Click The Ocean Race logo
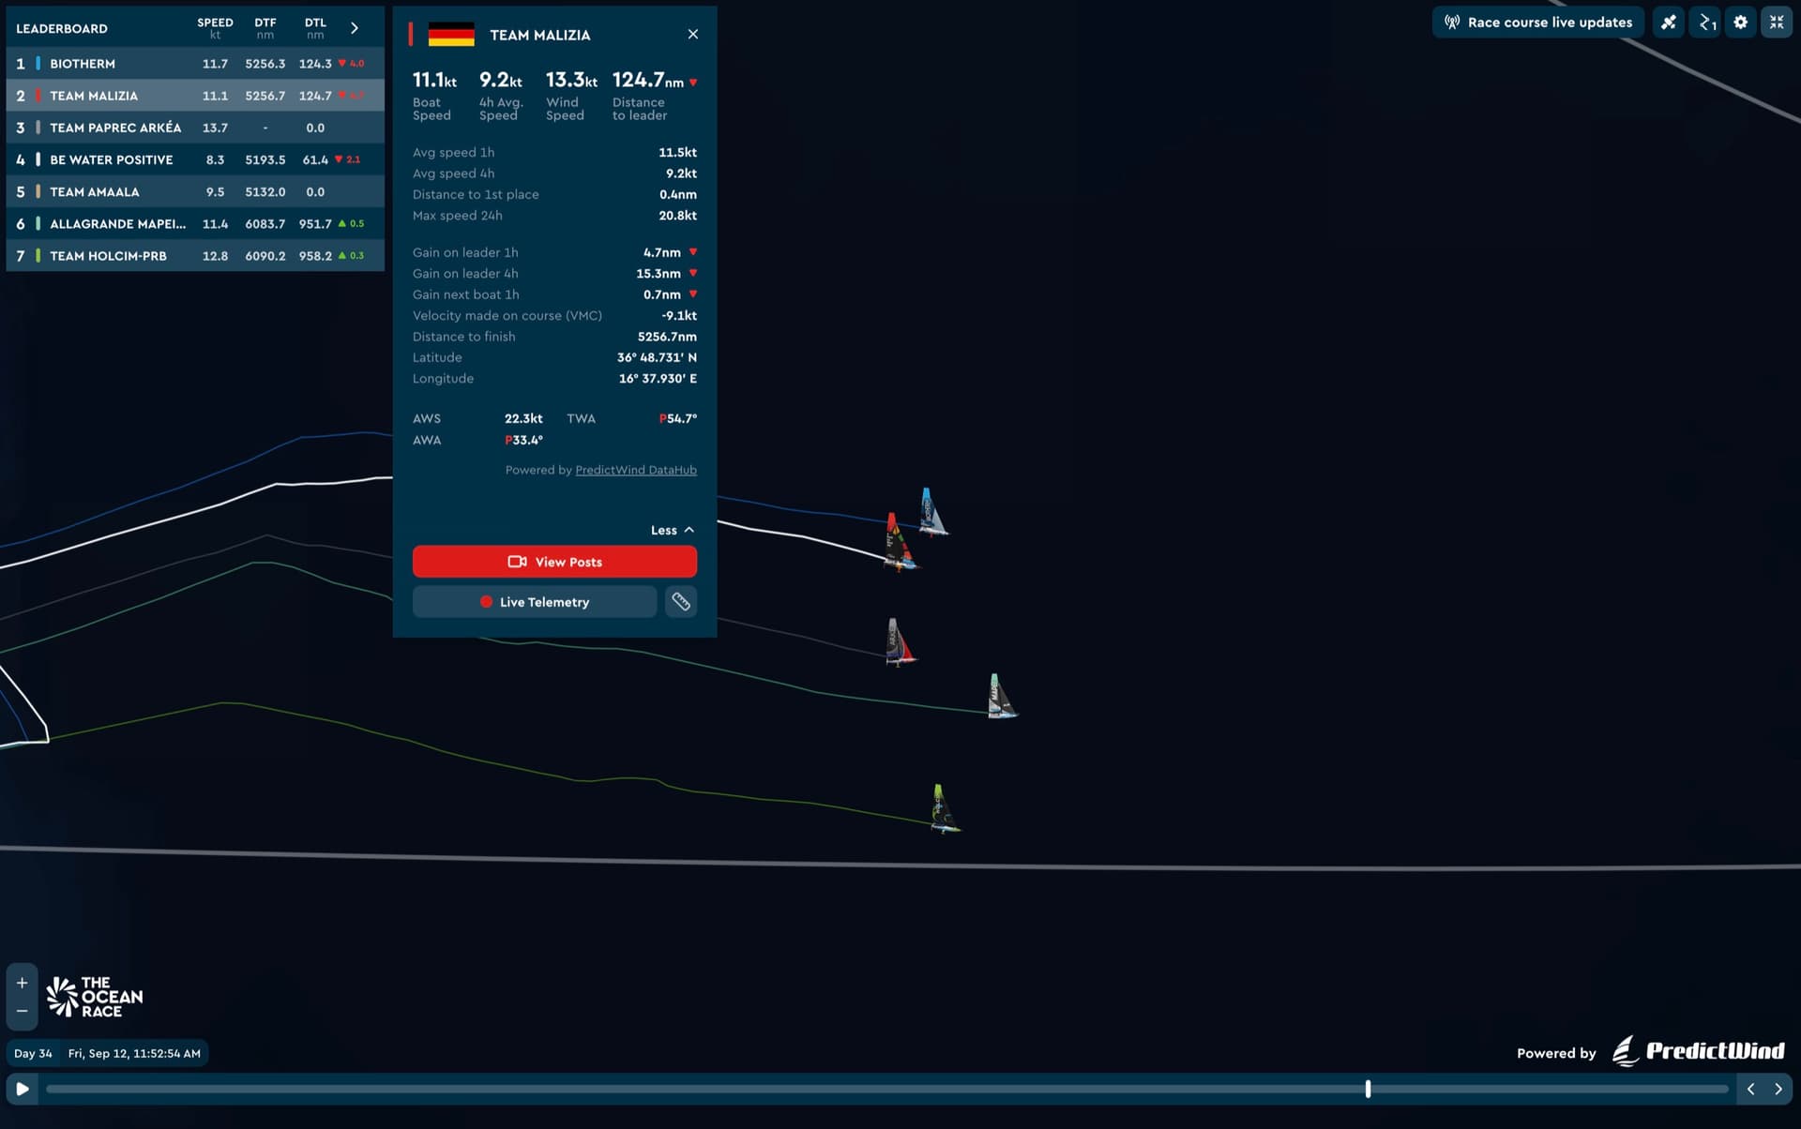The image size is (1801, 1129). point(95,997)
